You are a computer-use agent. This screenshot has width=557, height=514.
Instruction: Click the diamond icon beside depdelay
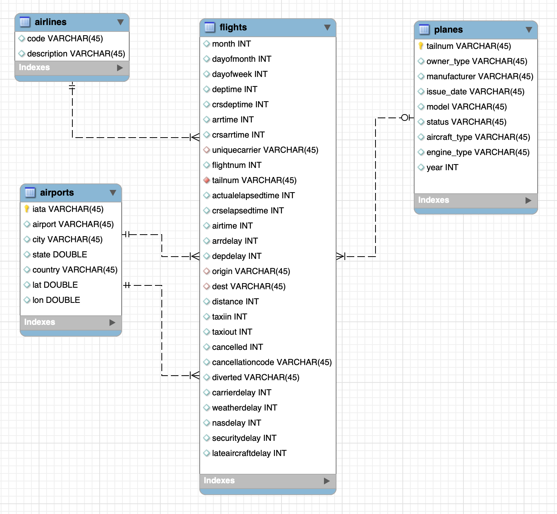tap(207, 256)
